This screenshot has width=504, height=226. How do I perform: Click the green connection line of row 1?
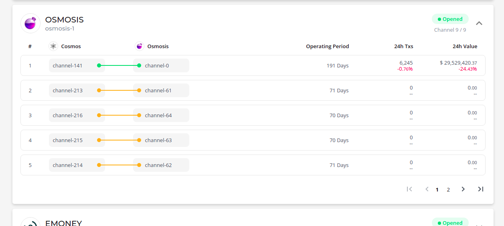coord(119,65)
